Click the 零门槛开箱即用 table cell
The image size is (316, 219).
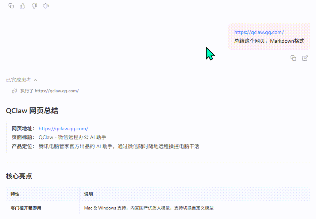pyautogui.click(x=25, y=208)
